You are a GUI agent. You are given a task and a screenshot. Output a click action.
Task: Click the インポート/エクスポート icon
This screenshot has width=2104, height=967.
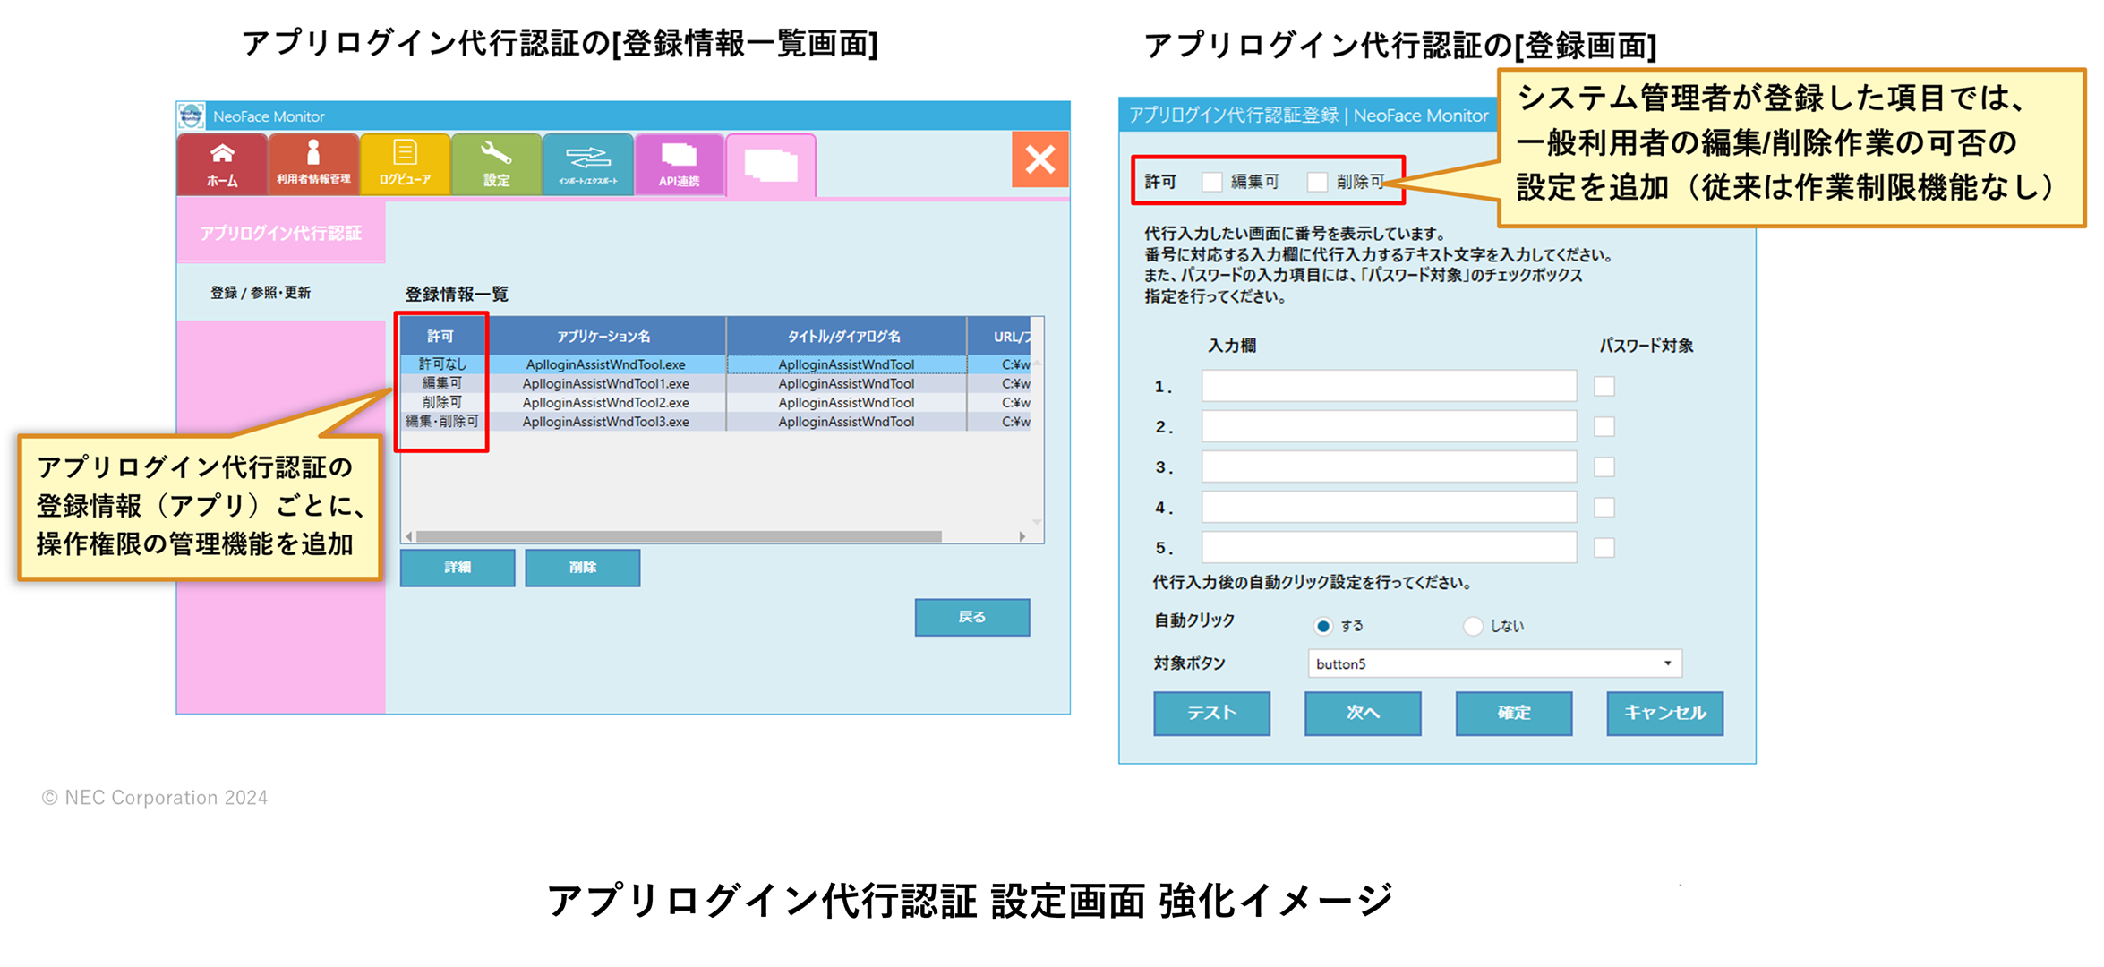point(601,162)
